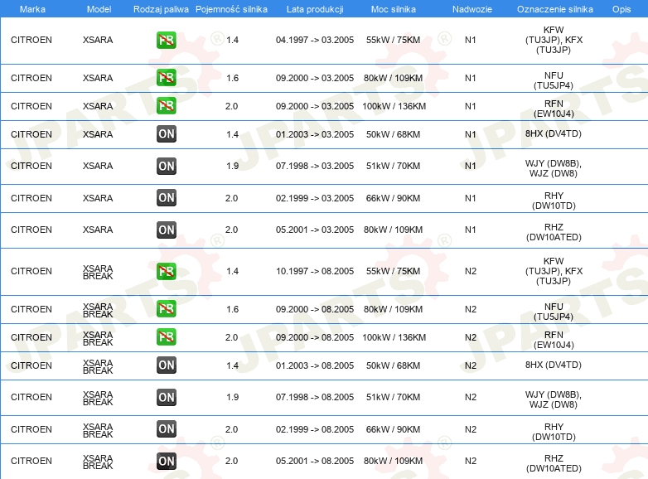648x479 pixels.
Task: Click the ON diesel icon in the XSARA N1 1.9 row
Action: 166,166
